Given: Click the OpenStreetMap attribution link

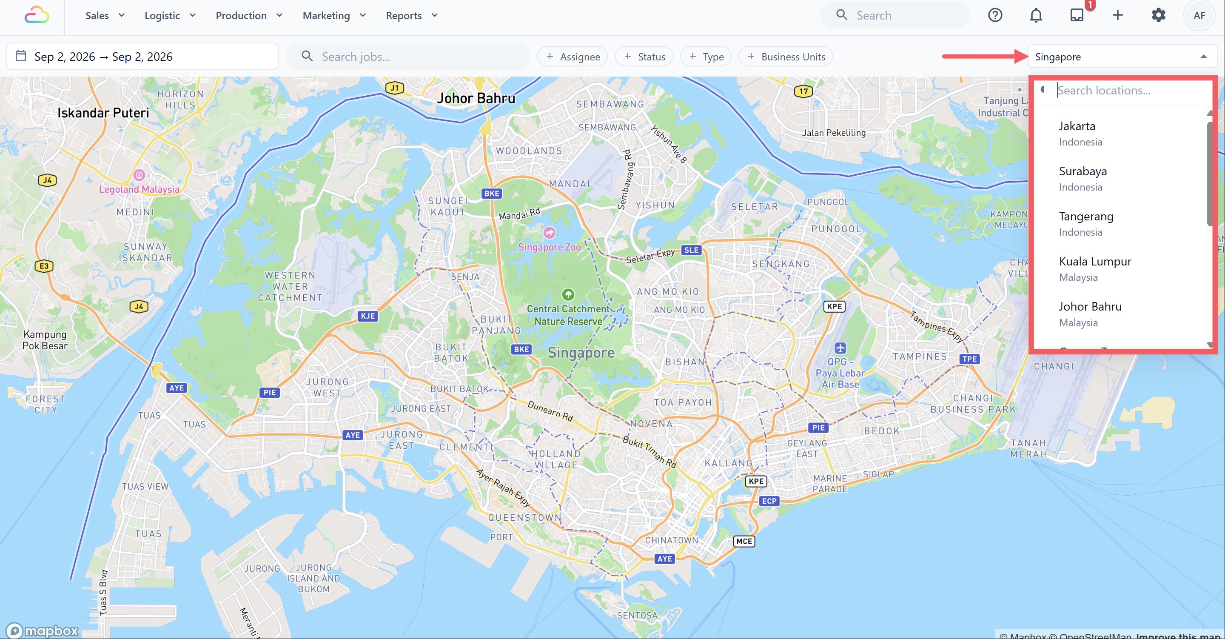Looking at the screenshot, I should click(x=1091, y=635).
